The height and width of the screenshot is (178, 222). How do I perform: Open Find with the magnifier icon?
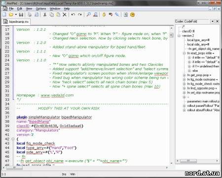(88, 15)
